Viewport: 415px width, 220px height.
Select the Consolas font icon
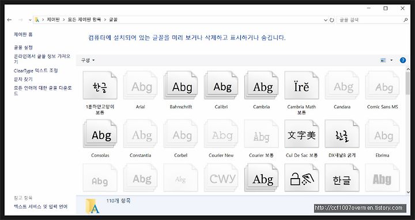click(x=100, y=134)
